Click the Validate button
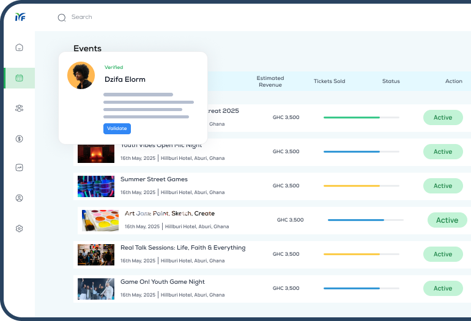The height and width of the screenshot is (321, 471). pyautogui.click(x=117, y=129)
